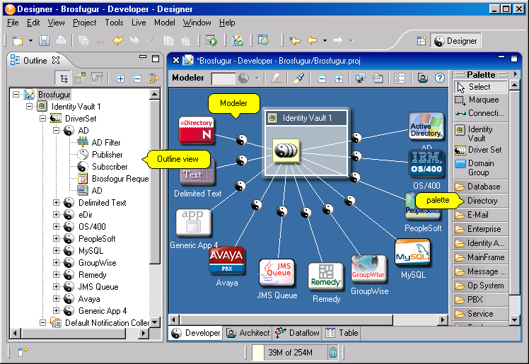The height and width of the screenshot is (364, 529).
Task: Click the Expand All icon in Outline toolbar
Action: click(120, 78)
